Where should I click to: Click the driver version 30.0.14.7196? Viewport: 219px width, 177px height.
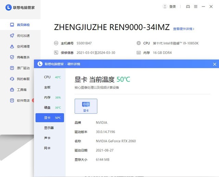point(105,132)
